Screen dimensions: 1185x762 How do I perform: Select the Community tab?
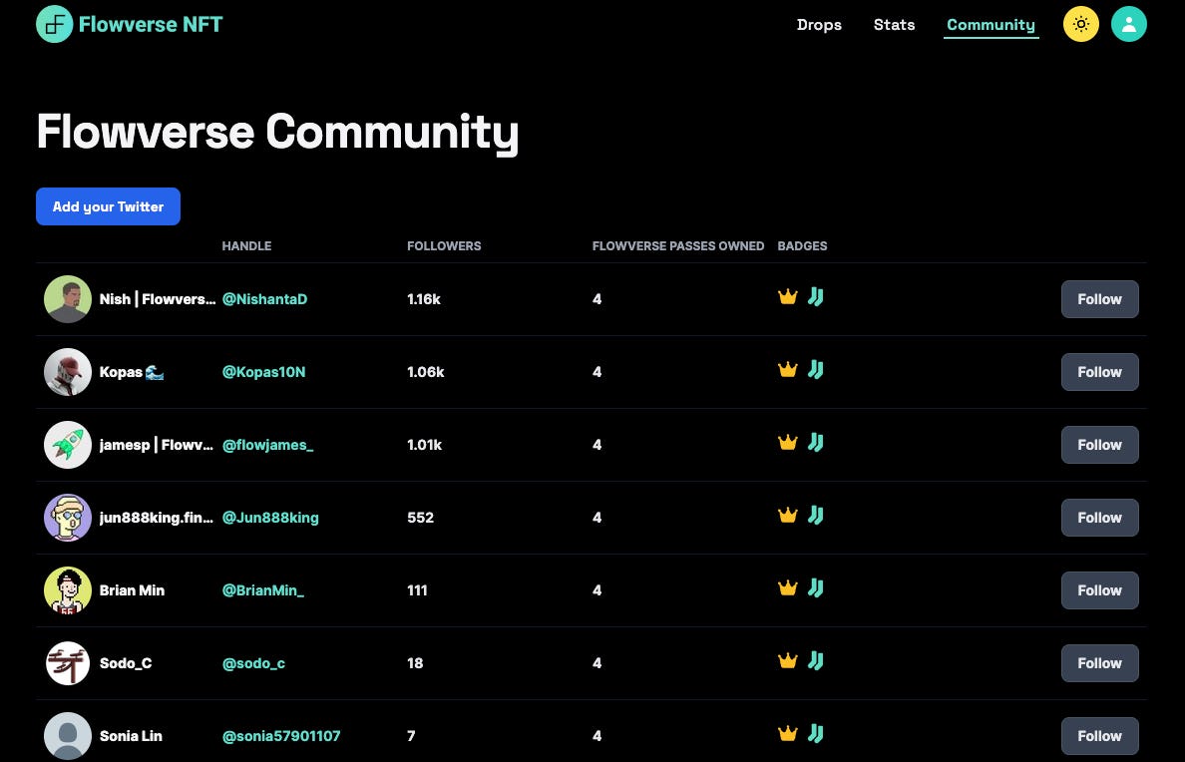pyautogui.click(x=990, y=24)
